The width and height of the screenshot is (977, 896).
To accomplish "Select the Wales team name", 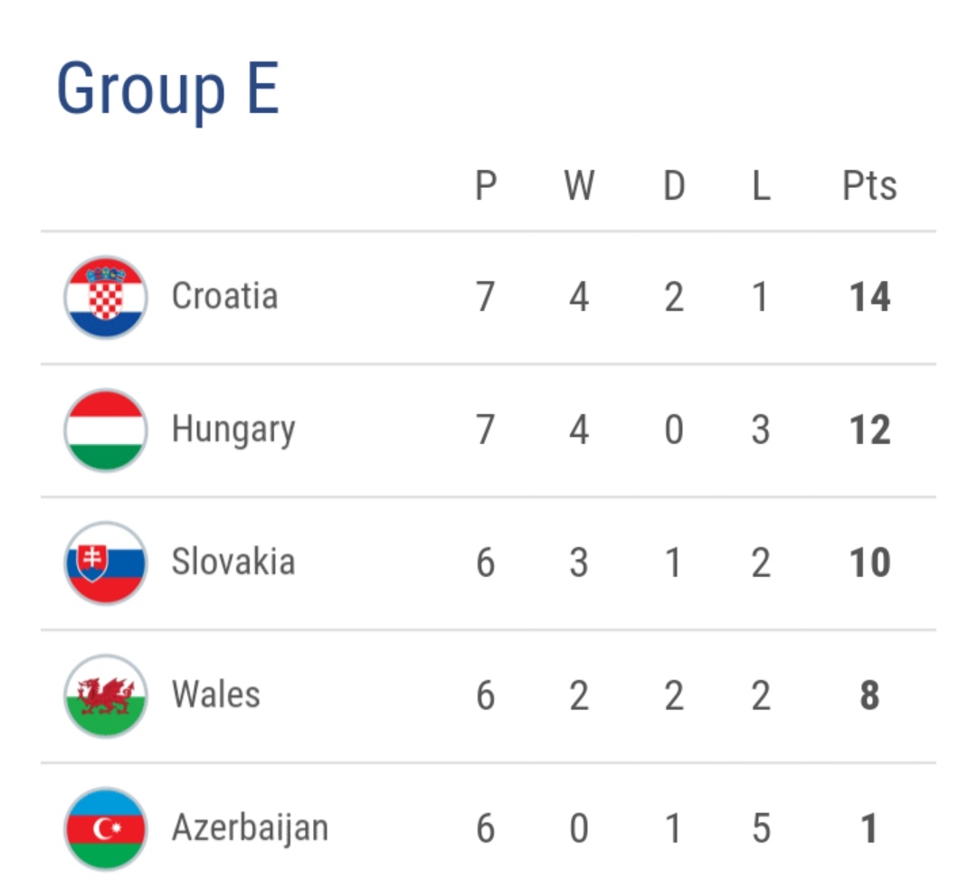I will [x=216, y=695].
